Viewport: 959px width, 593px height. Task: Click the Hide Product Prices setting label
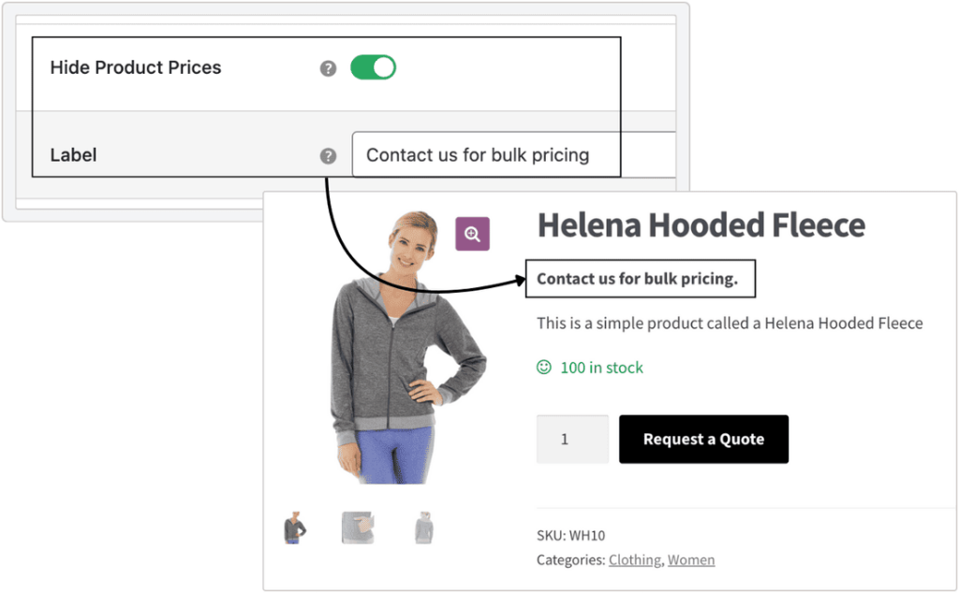[x=136, y=67]
